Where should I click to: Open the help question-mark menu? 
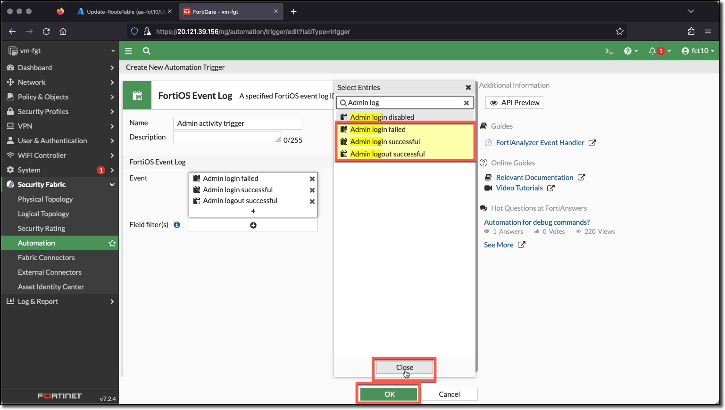click(631, 51)
